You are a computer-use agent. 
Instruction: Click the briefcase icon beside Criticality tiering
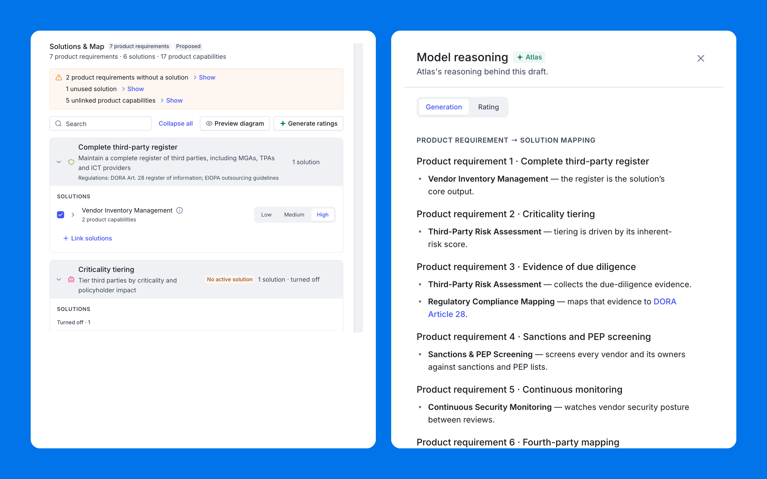pyautogui.click(x=71, y=279)
